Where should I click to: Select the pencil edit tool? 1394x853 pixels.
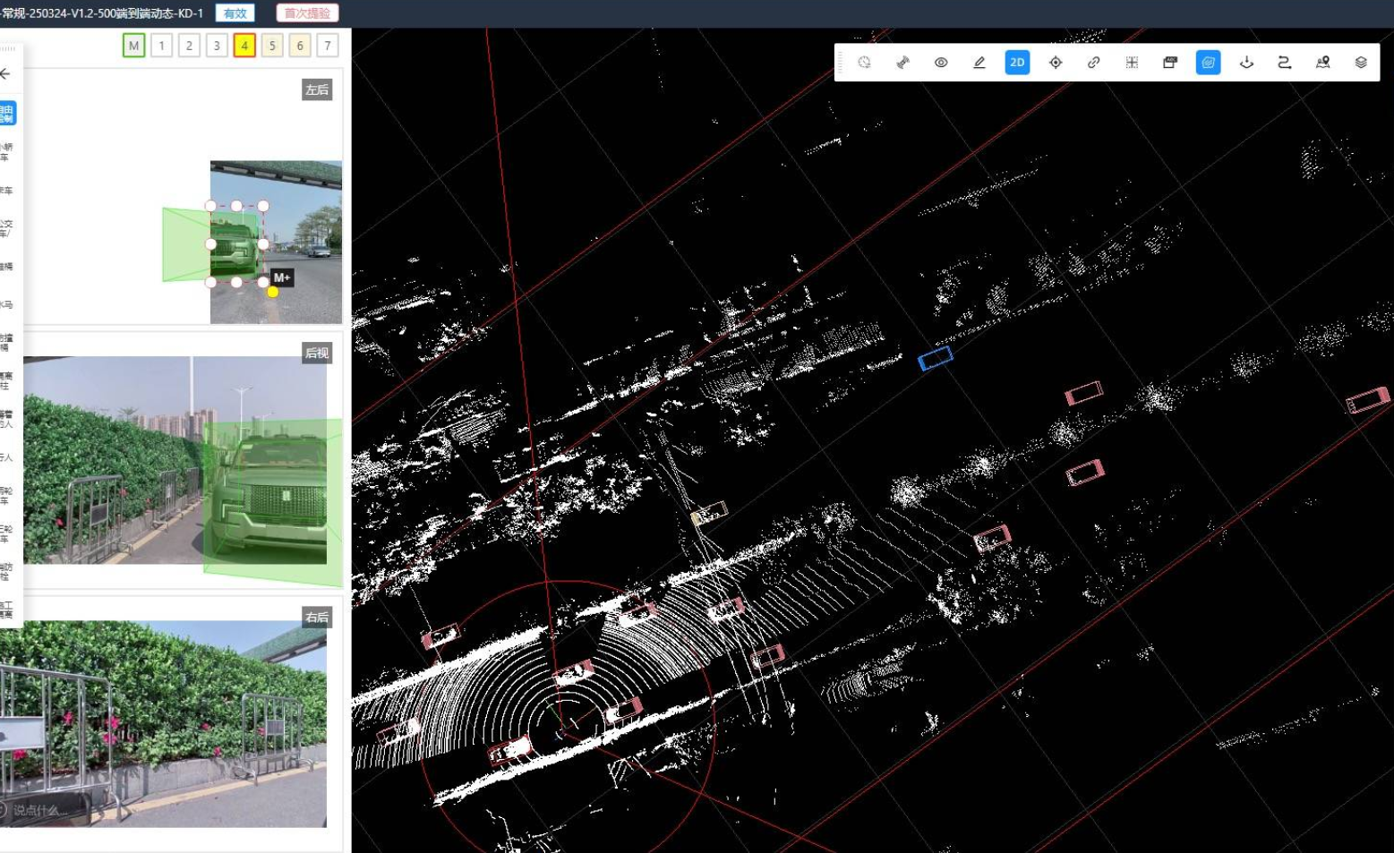[x=979, y=63]
